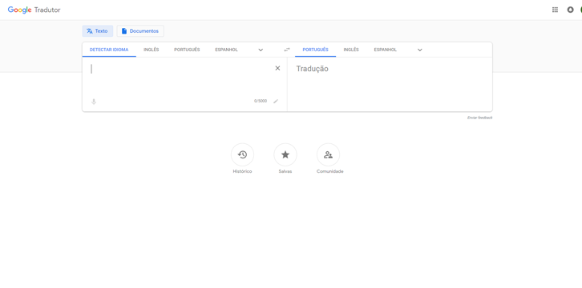Open the notifications bell icon
The height and width of the screenshot is (288, 582).
tap(570, 10)
